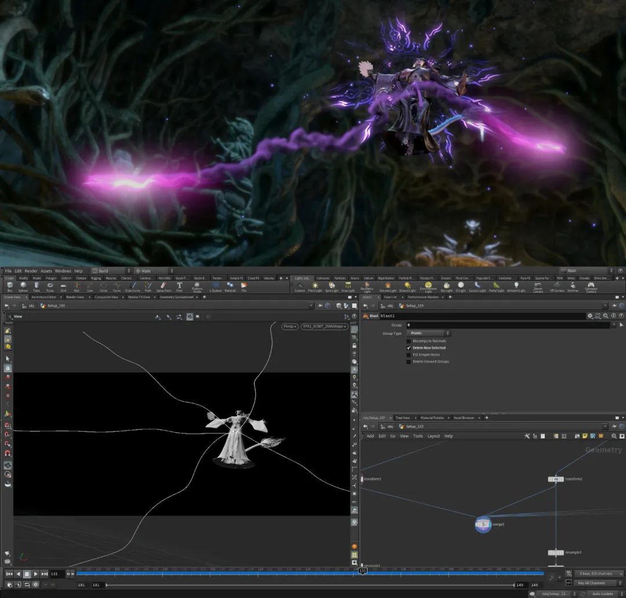626x598 pixels.
Task: Toggle the Delete Unused Groups checkbox
Action: (408, 361)
